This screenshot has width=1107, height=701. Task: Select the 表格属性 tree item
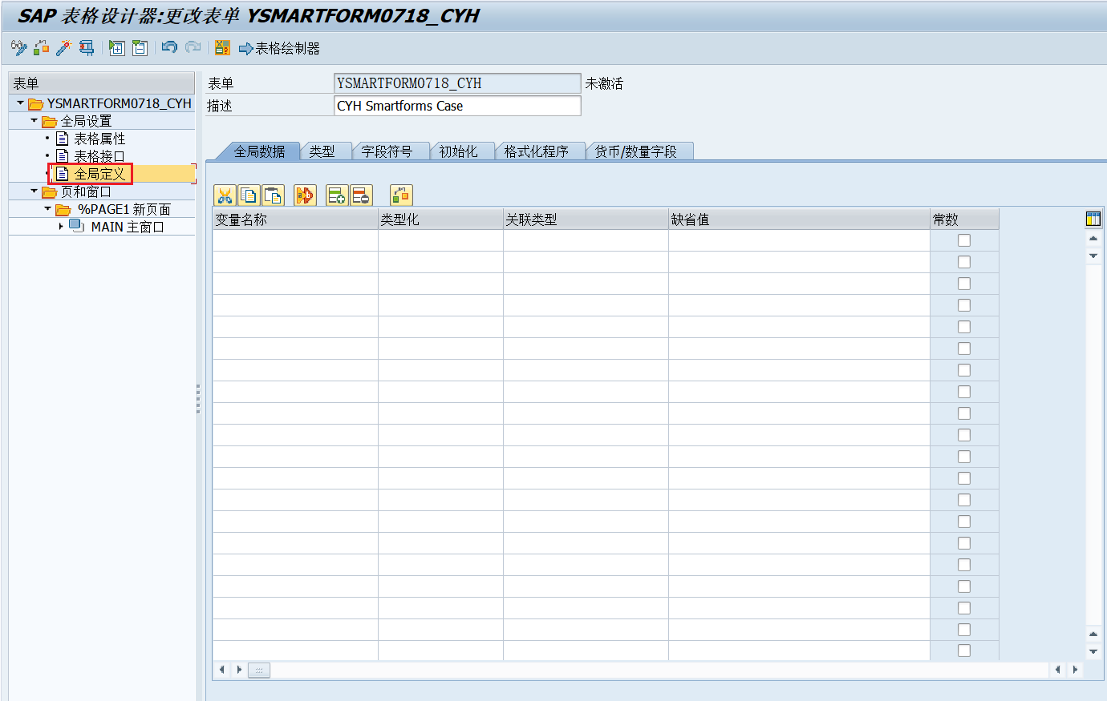[99, 139]
